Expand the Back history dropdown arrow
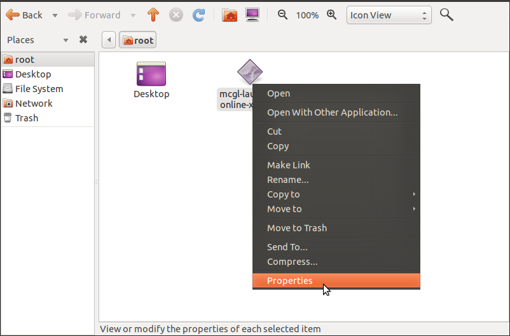The image size is (510, 336). tap(55, 15)
